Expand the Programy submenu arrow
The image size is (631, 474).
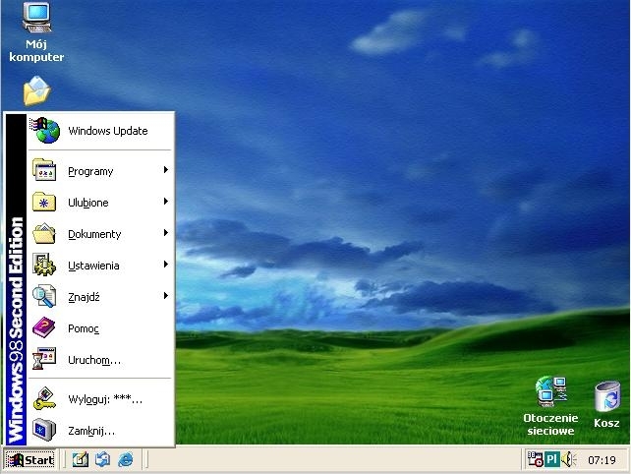click(x=165, y=170)
